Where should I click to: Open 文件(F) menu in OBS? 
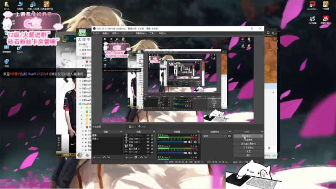point(96,34)
